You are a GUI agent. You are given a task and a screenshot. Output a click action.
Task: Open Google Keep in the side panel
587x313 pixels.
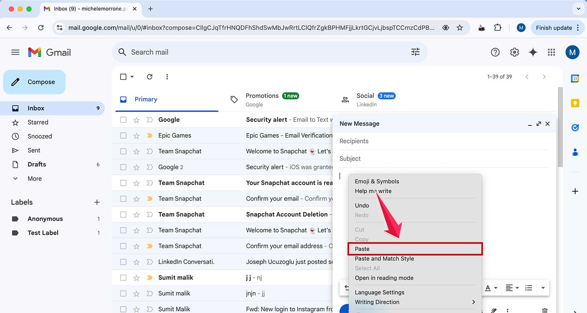(575, 103)
